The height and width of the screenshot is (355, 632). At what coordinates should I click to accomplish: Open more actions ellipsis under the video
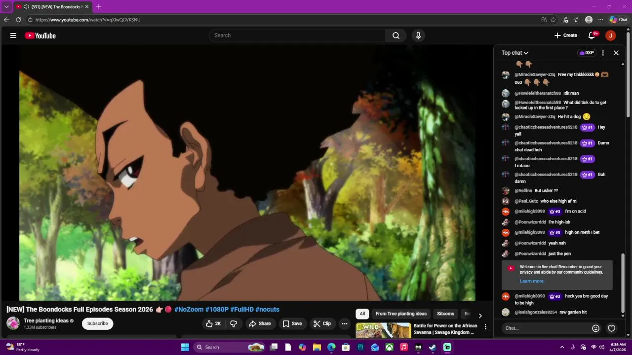tap(345, 323)
